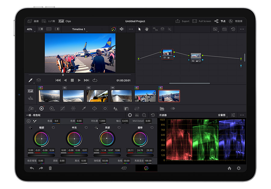This screenshot has width=271, height=189.
Task: Open the Camera Raw palette
Action: pyautogui.click(x=31, y=109)
